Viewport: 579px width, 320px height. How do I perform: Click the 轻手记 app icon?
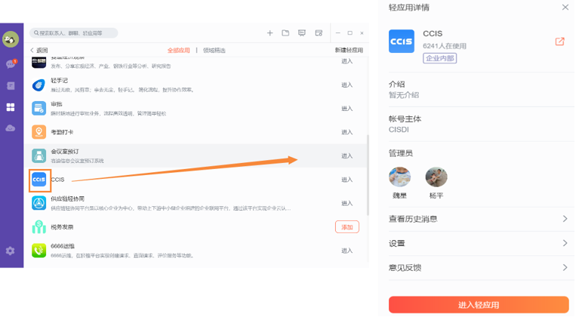38,85
